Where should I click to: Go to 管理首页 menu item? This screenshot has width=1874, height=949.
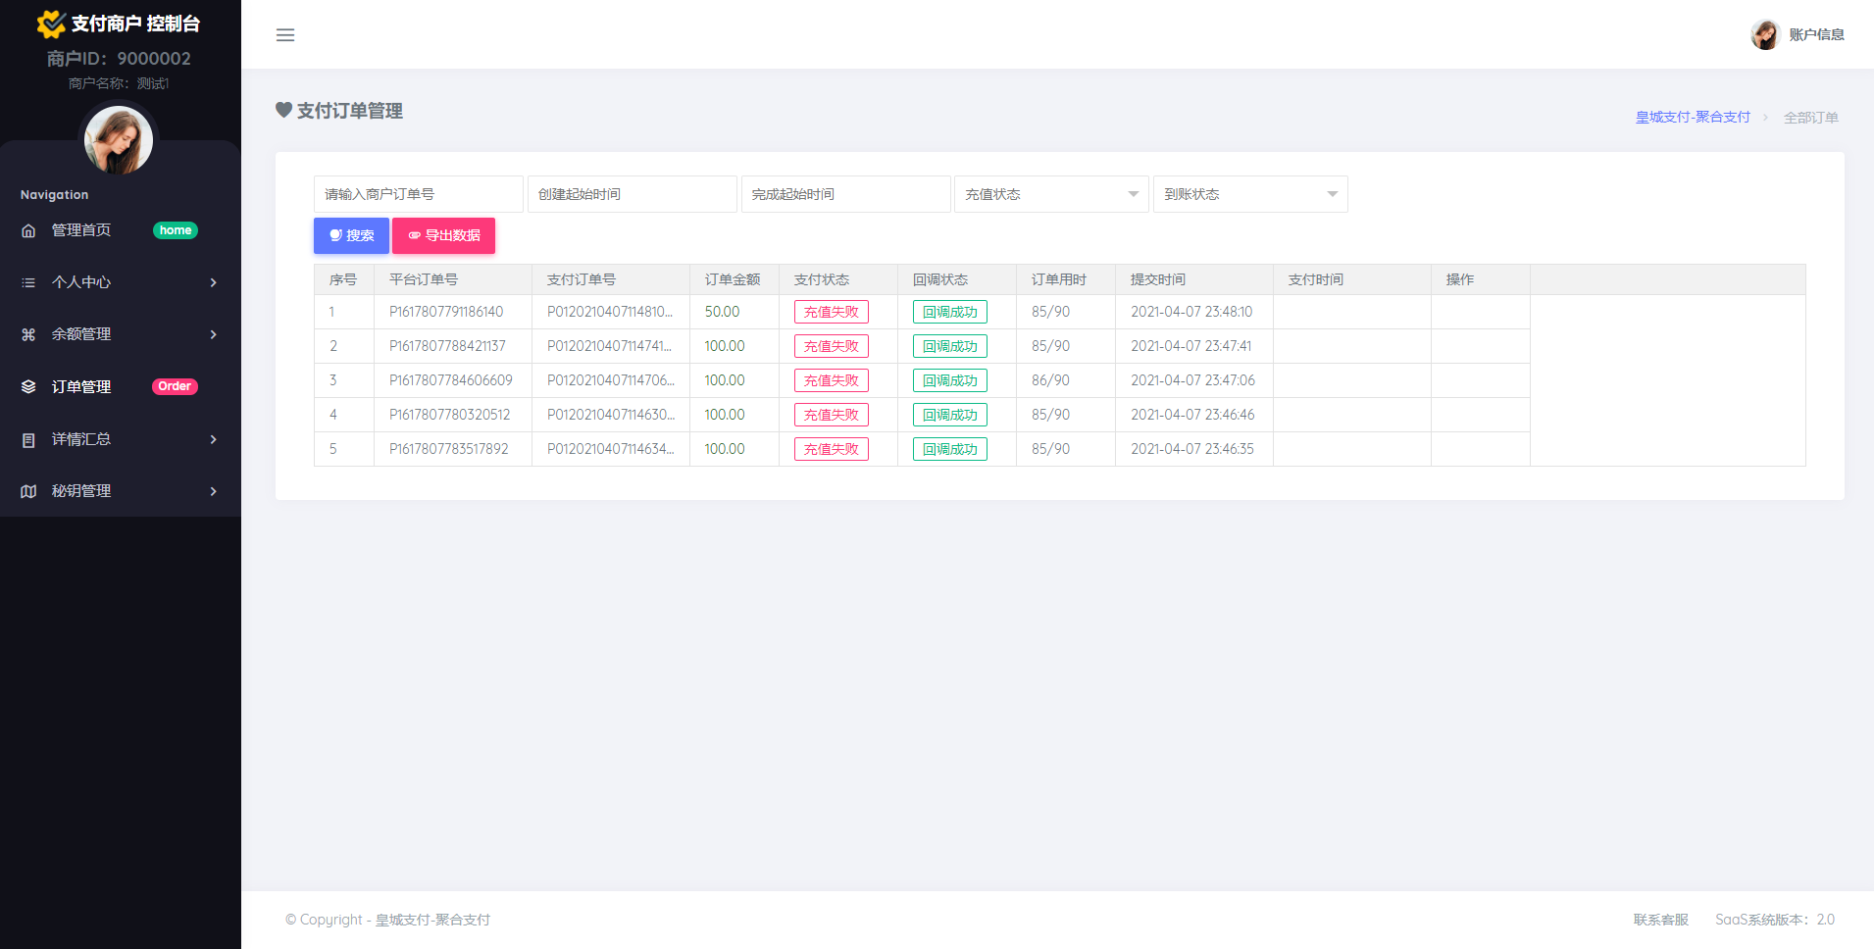tap(81, 230)
